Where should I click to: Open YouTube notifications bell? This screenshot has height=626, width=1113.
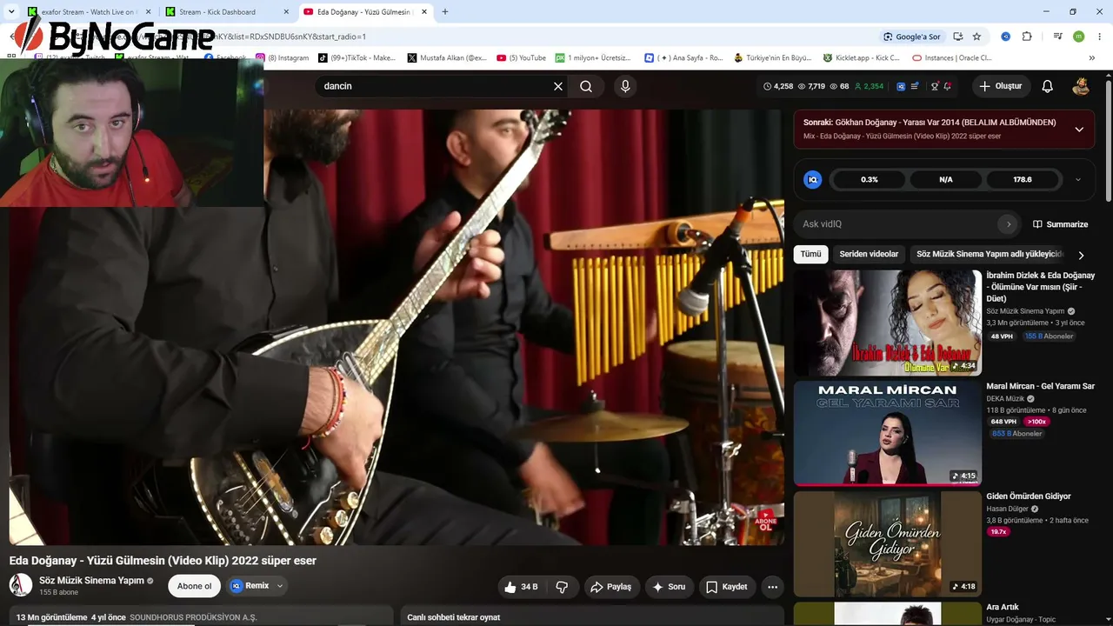[x=1047, y=86]
